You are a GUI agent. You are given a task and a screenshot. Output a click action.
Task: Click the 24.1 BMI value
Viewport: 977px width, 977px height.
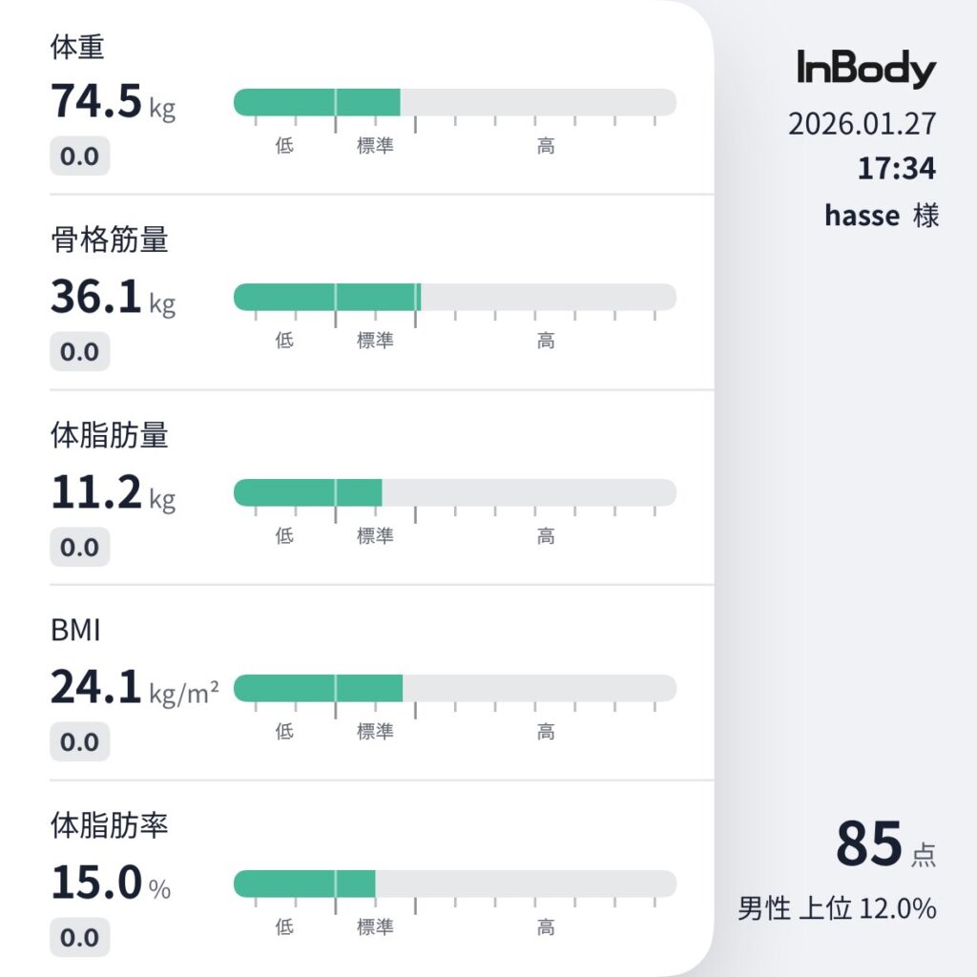pyautogui.click(x=134, y=688)
